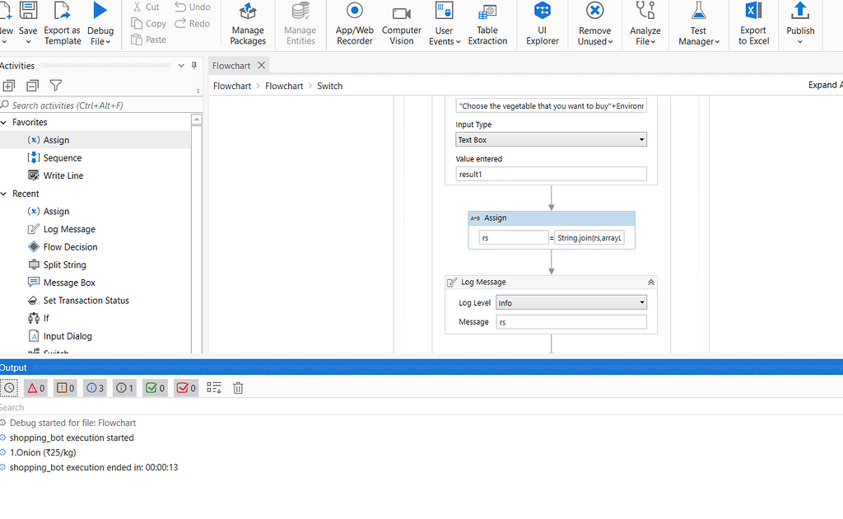Toggle timestamps in the Output panel
The image size is (843, 519).
click(7, 387)
